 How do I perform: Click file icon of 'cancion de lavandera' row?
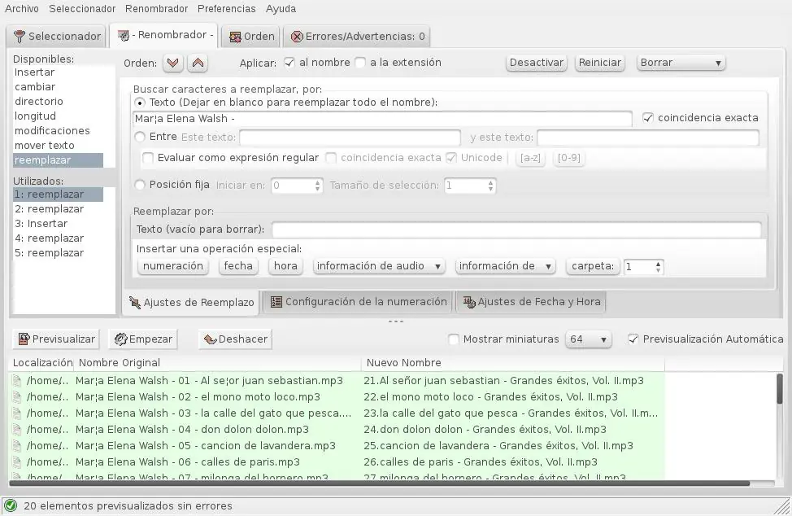tap(17, 446)
